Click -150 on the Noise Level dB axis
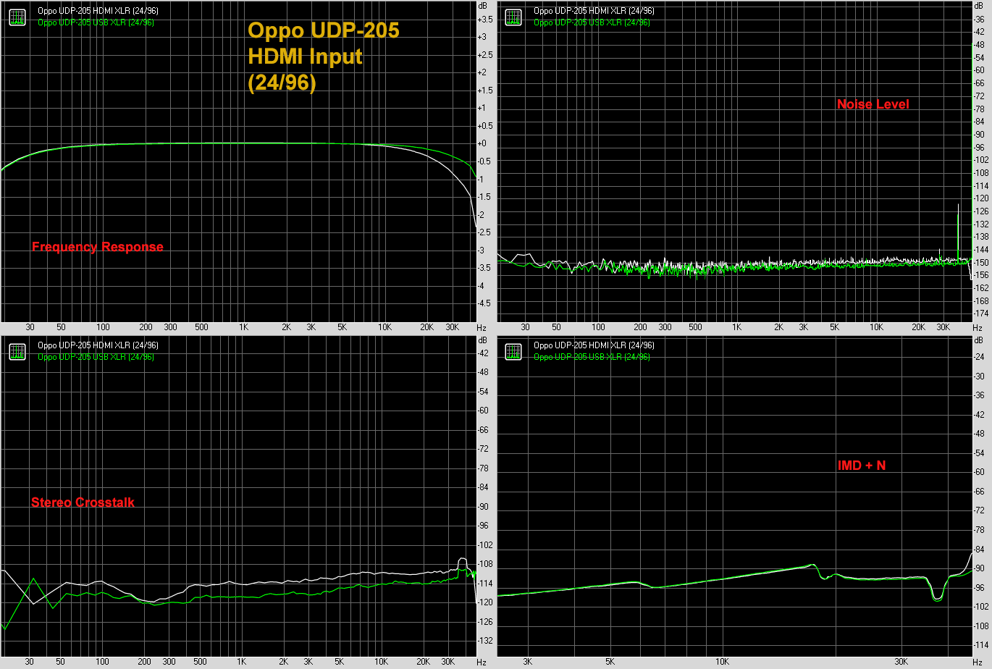 click(982, 262)
